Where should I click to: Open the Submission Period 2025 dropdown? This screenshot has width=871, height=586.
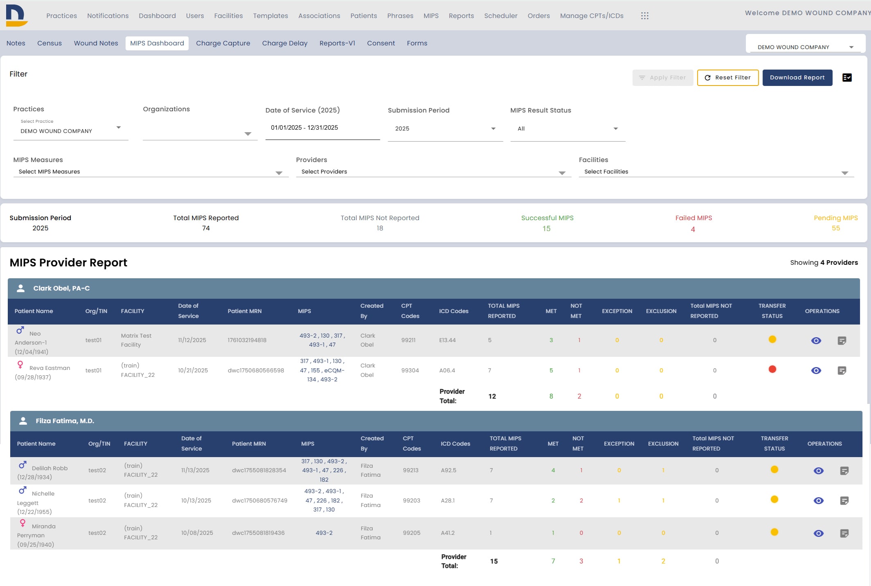tap(445, 128)
